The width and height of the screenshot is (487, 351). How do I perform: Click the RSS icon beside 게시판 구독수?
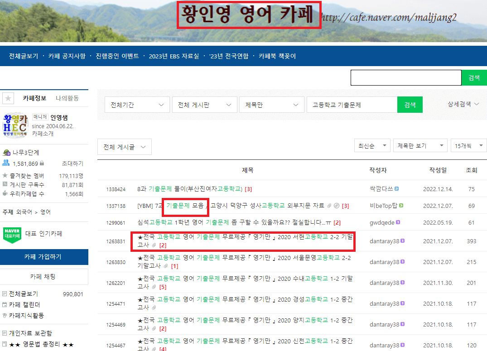[x=5, y=183]
